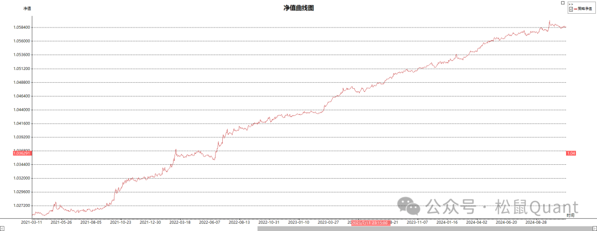597x231 pixels.
Task: Click the empty square box beside legend
Action: [x=563, y=3]
